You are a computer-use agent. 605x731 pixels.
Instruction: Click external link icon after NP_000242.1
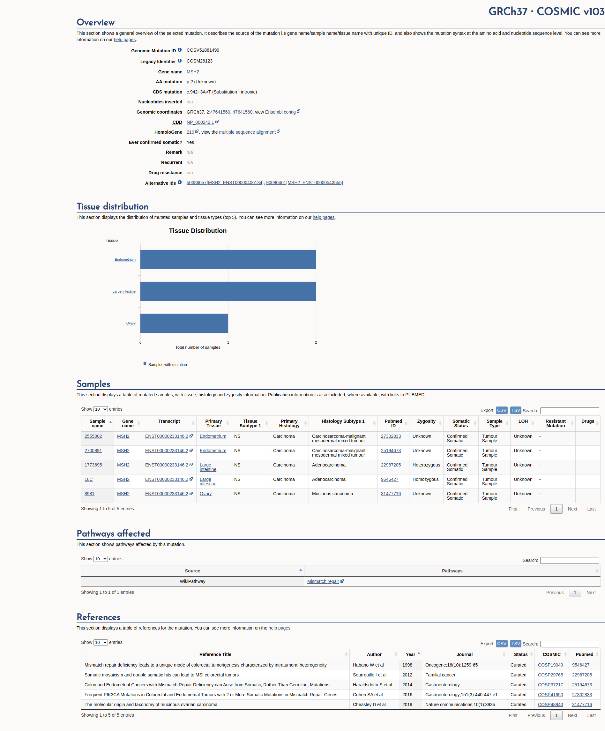(217, 122)
